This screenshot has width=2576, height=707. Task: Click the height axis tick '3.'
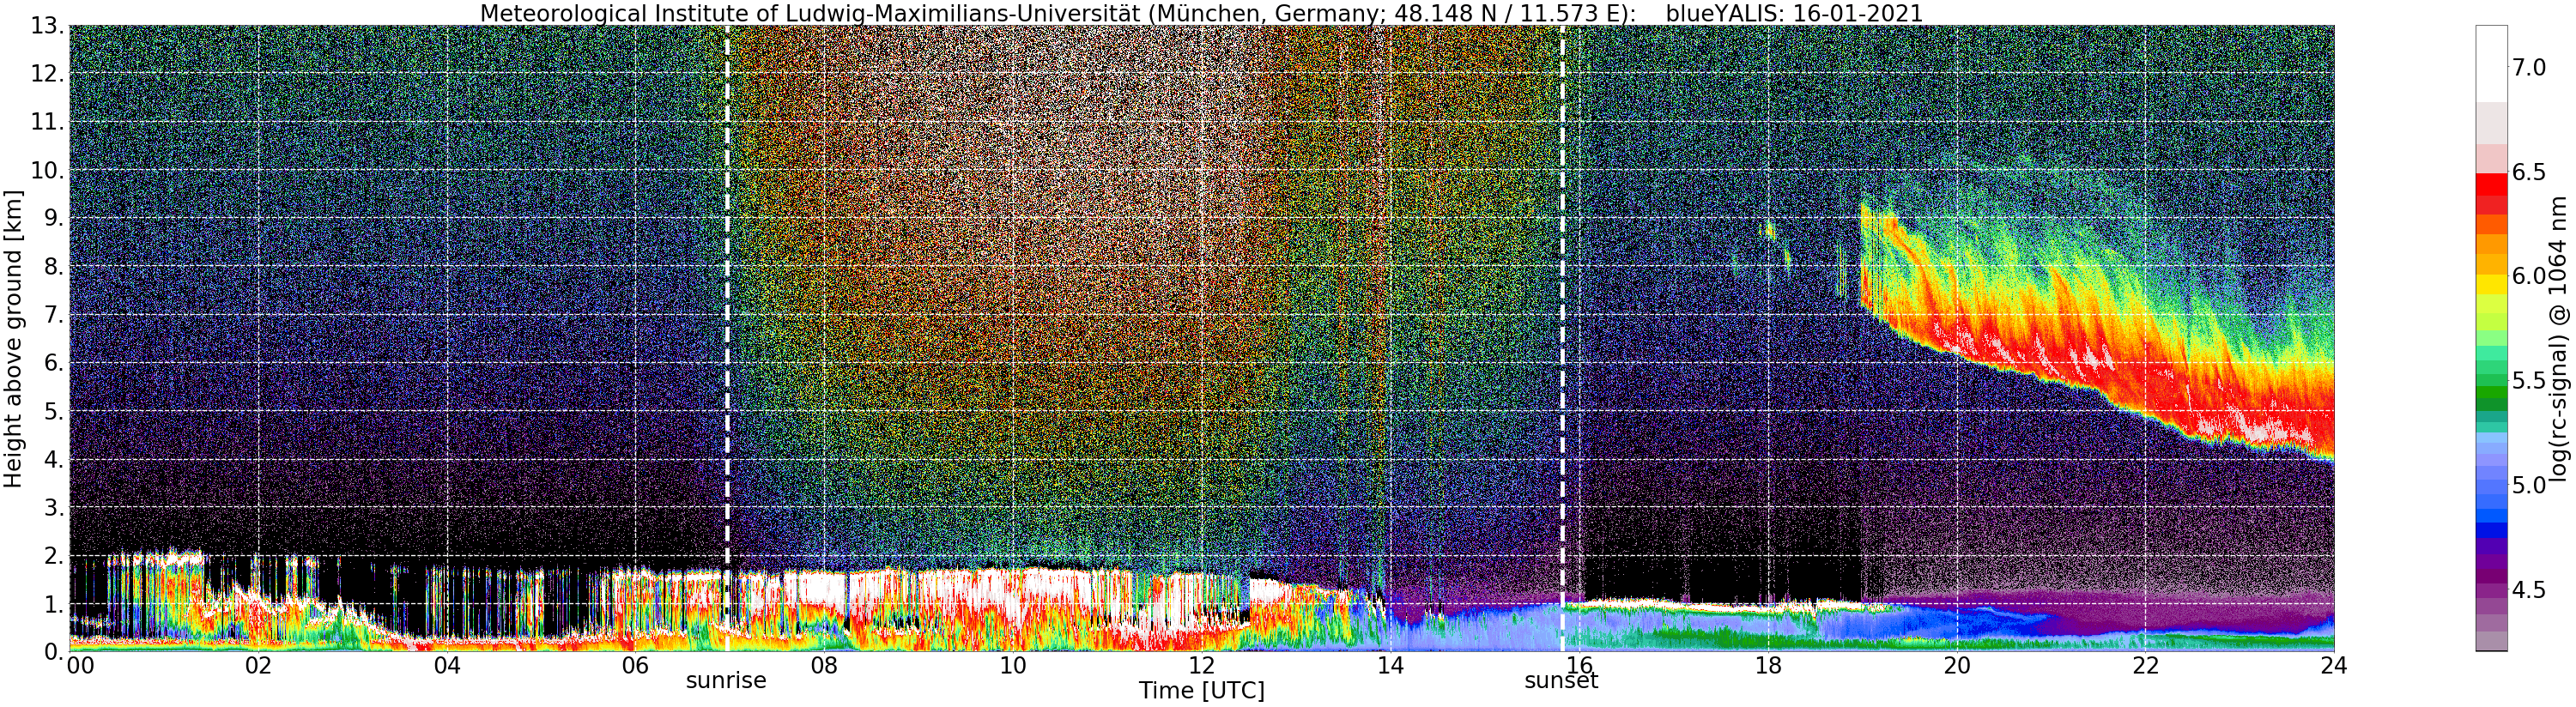pos(54,507)
